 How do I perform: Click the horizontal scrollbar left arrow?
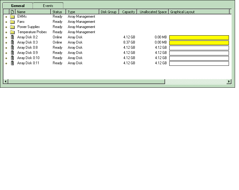pyautogui.click(x=5, y=82)
